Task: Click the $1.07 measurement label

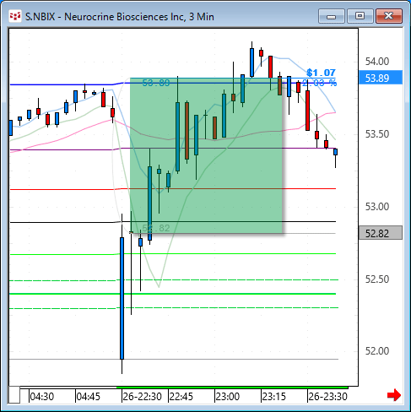Action: point(321,73)
